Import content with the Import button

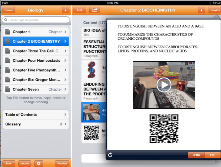[x=24, y=163]
